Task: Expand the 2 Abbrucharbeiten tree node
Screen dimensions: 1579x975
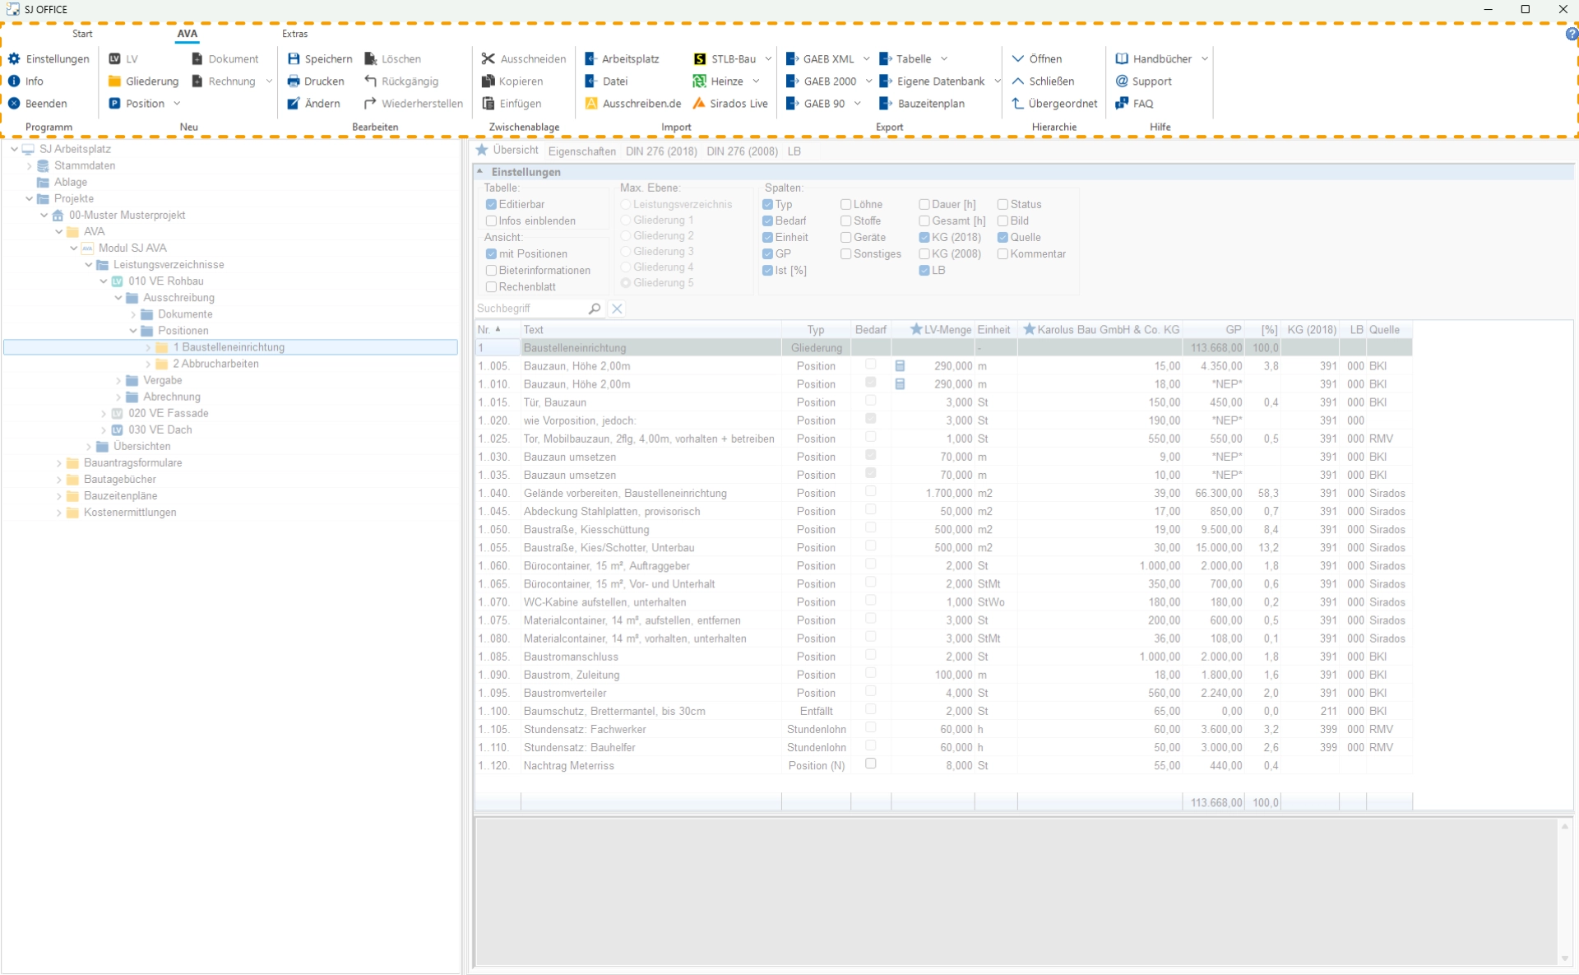Action: (x=148, y=364)
